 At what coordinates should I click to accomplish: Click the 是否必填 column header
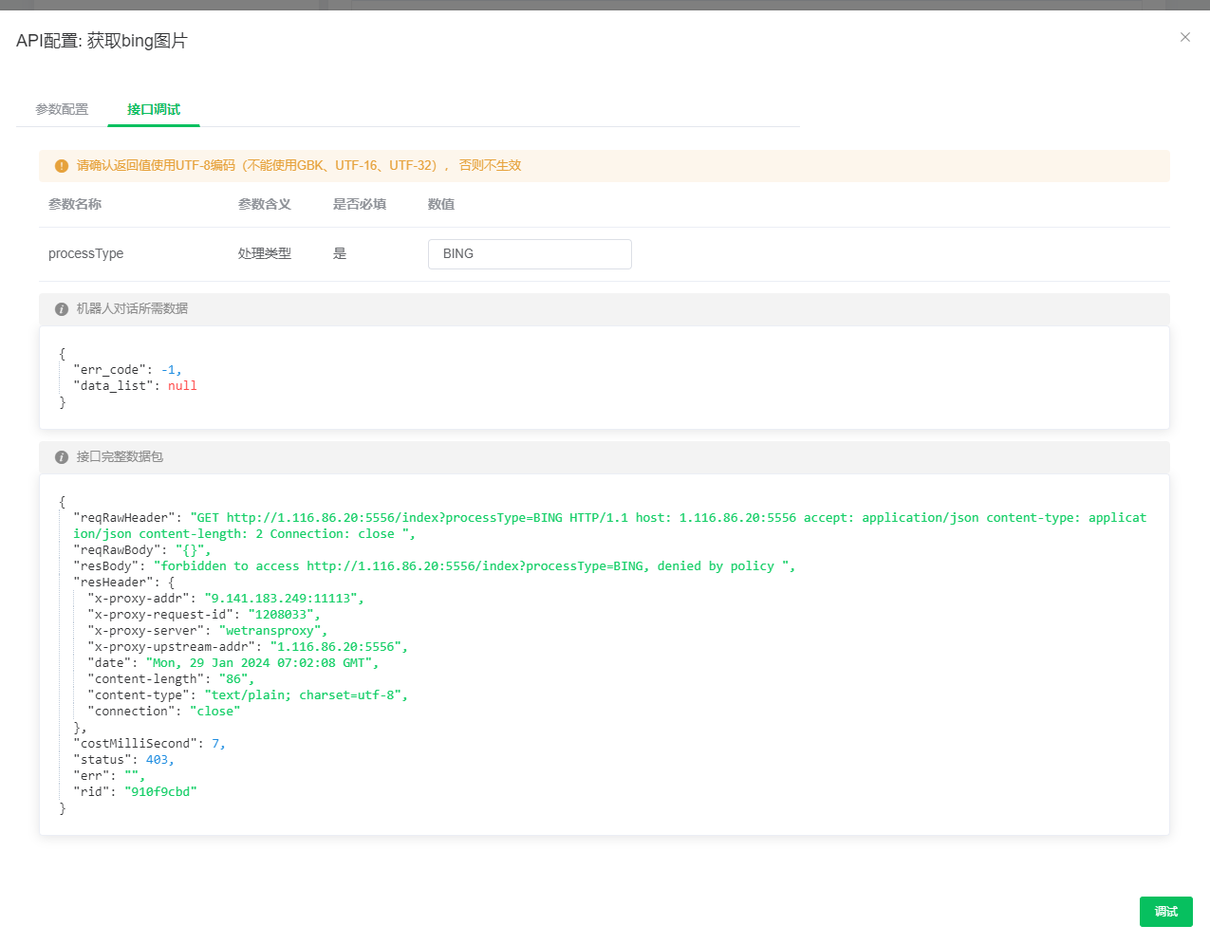coord(360,204)
